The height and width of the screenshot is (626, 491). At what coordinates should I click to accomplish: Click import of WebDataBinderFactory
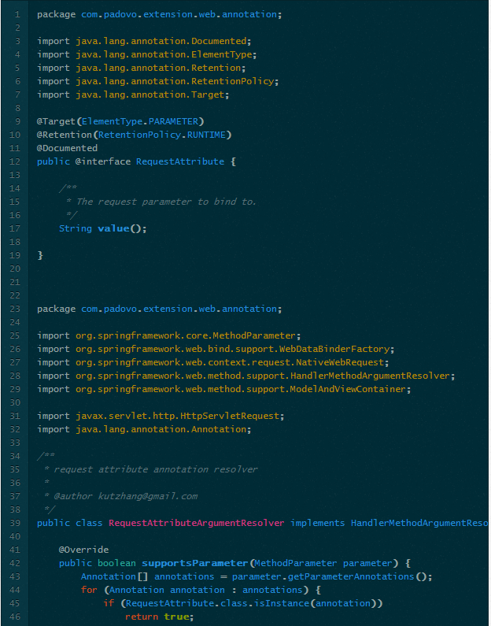pos(216,349)
